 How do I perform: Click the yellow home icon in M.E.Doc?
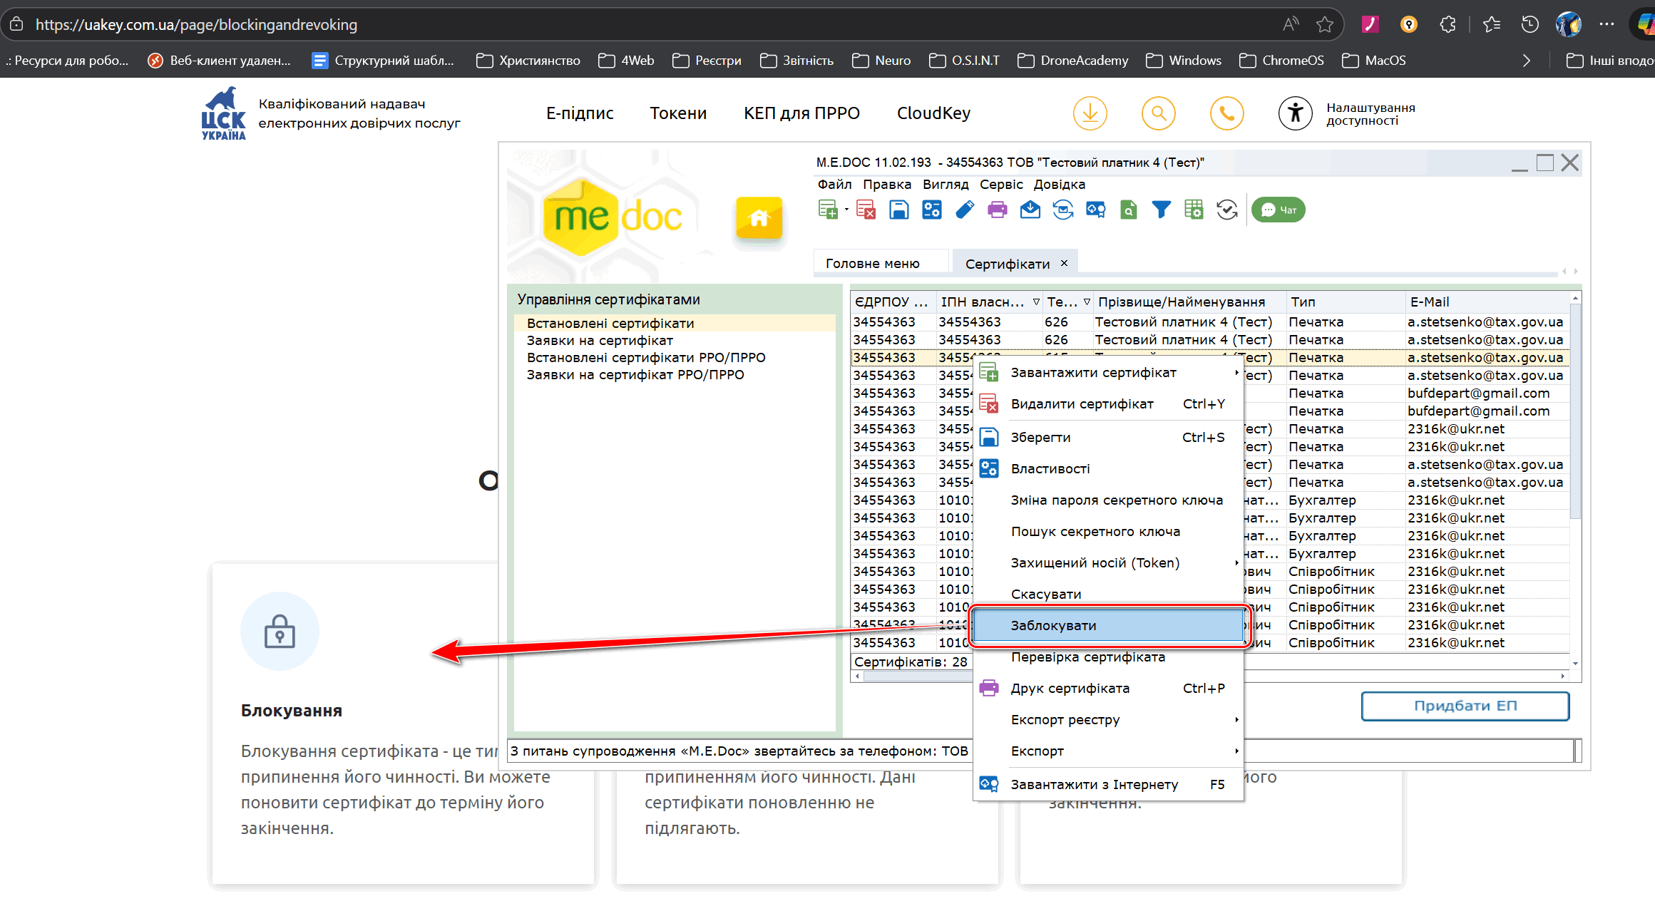coord(759,217)
